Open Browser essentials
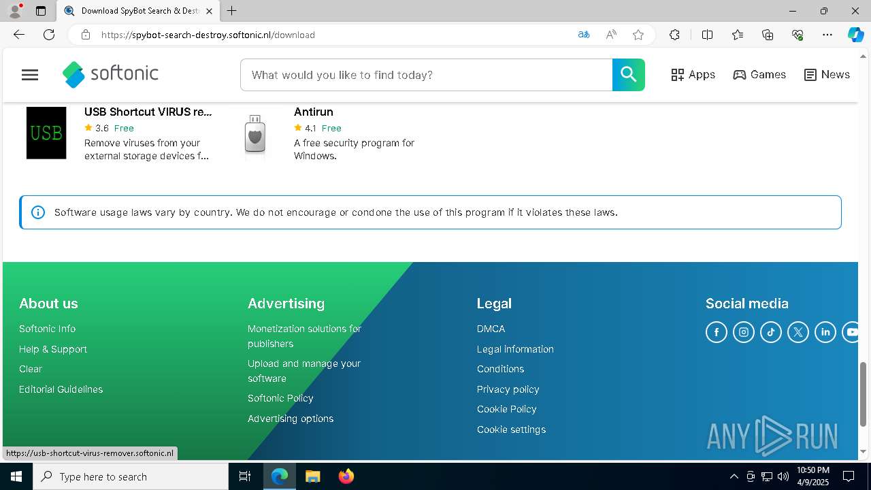 coord(798,35)
